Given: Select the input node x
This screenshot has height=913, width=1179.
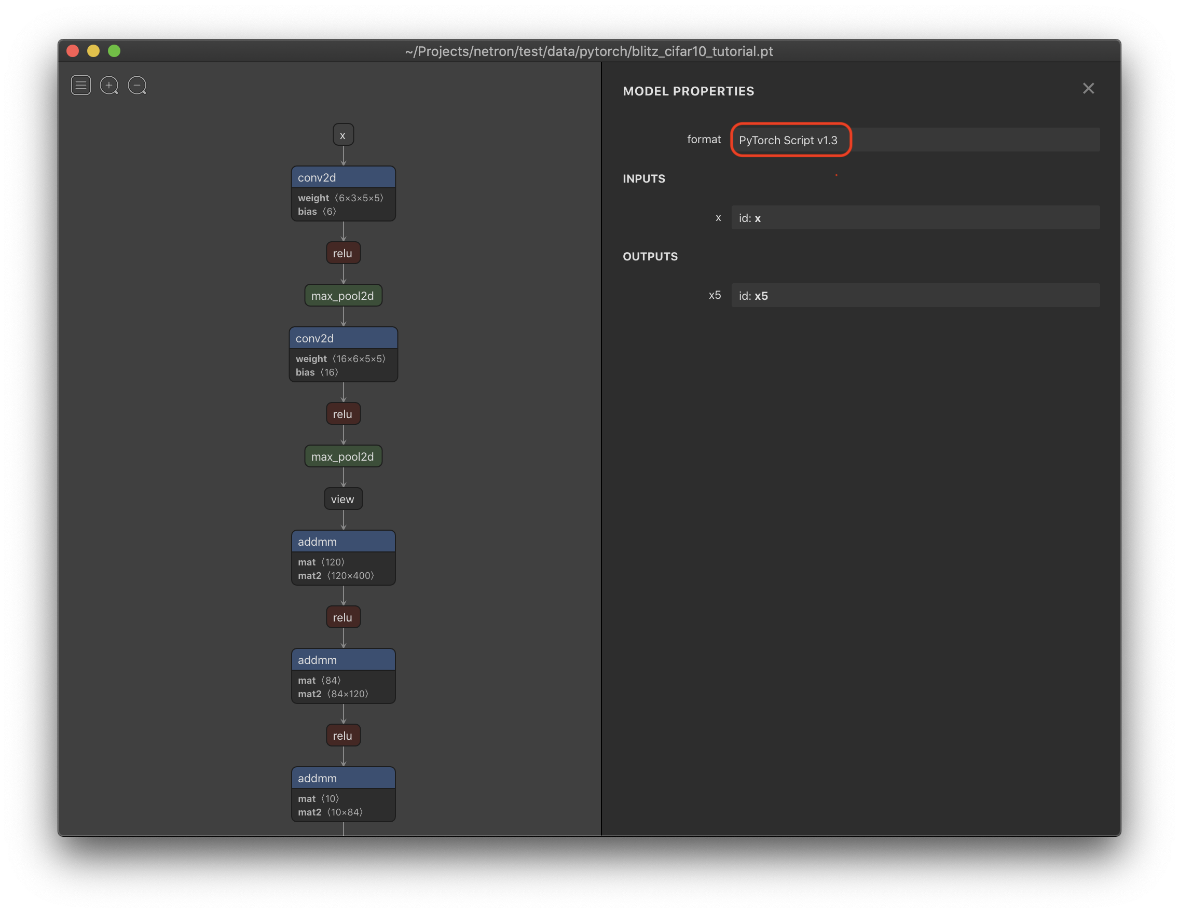Looking at the screenshot, I should coord(343,135).
